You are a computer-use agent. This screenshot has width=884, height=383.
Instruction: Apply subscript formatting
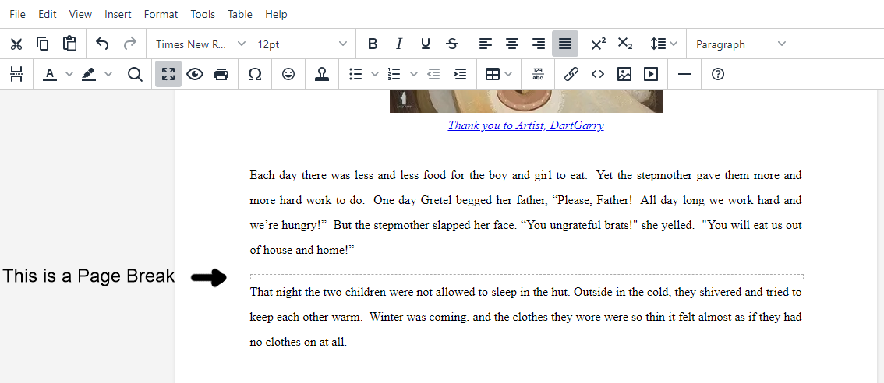point(624,44)
